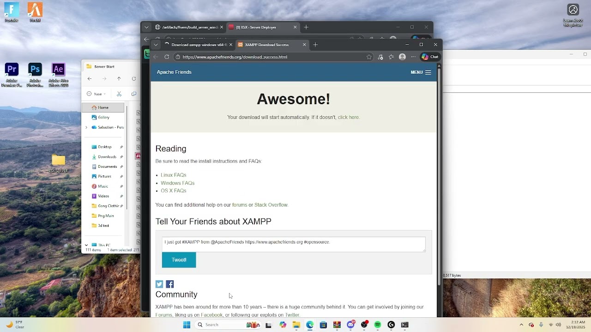The width and height of the screenshot is (591, 332).
Task: Open Music in Explorer quick access
Action: [x=103, y=186]
